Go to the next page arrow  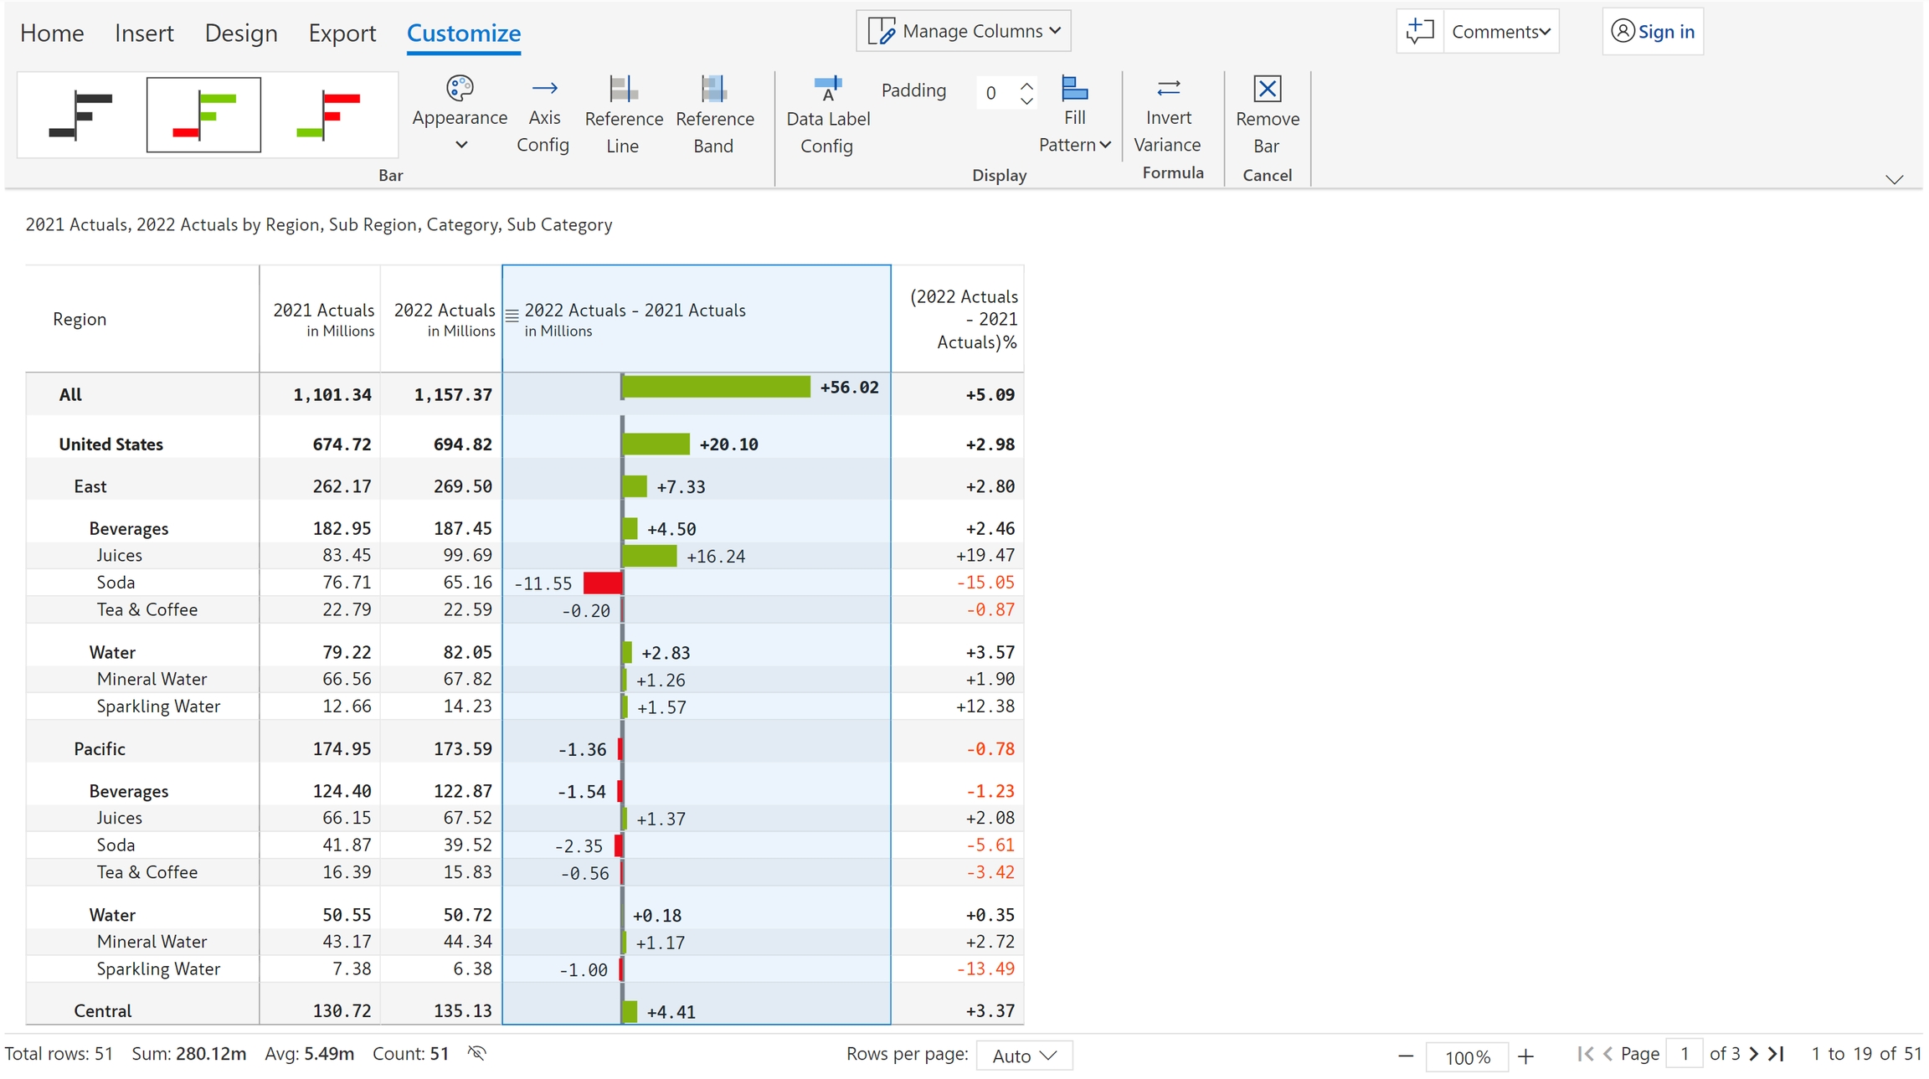1754,1054
